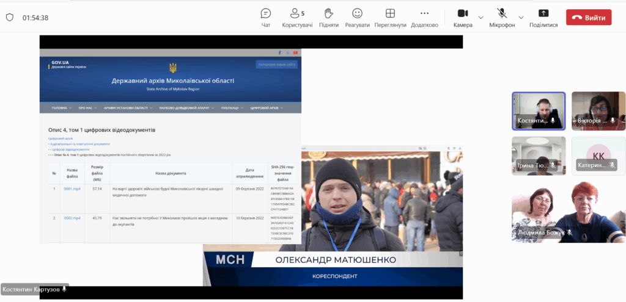Click the YouTube icon on archive site
The width and height of the screenshot is (626, 302).
[295, 52]
